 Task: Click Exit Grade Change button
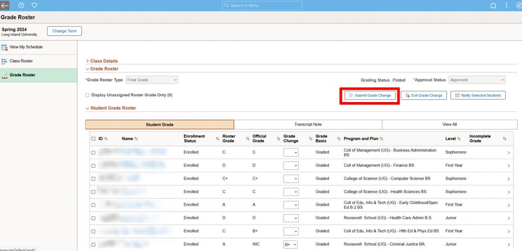424,95
